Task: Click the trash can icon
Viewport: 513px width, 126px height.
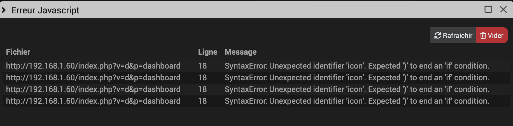Action: pyautogui.click(x=483, y=36)
